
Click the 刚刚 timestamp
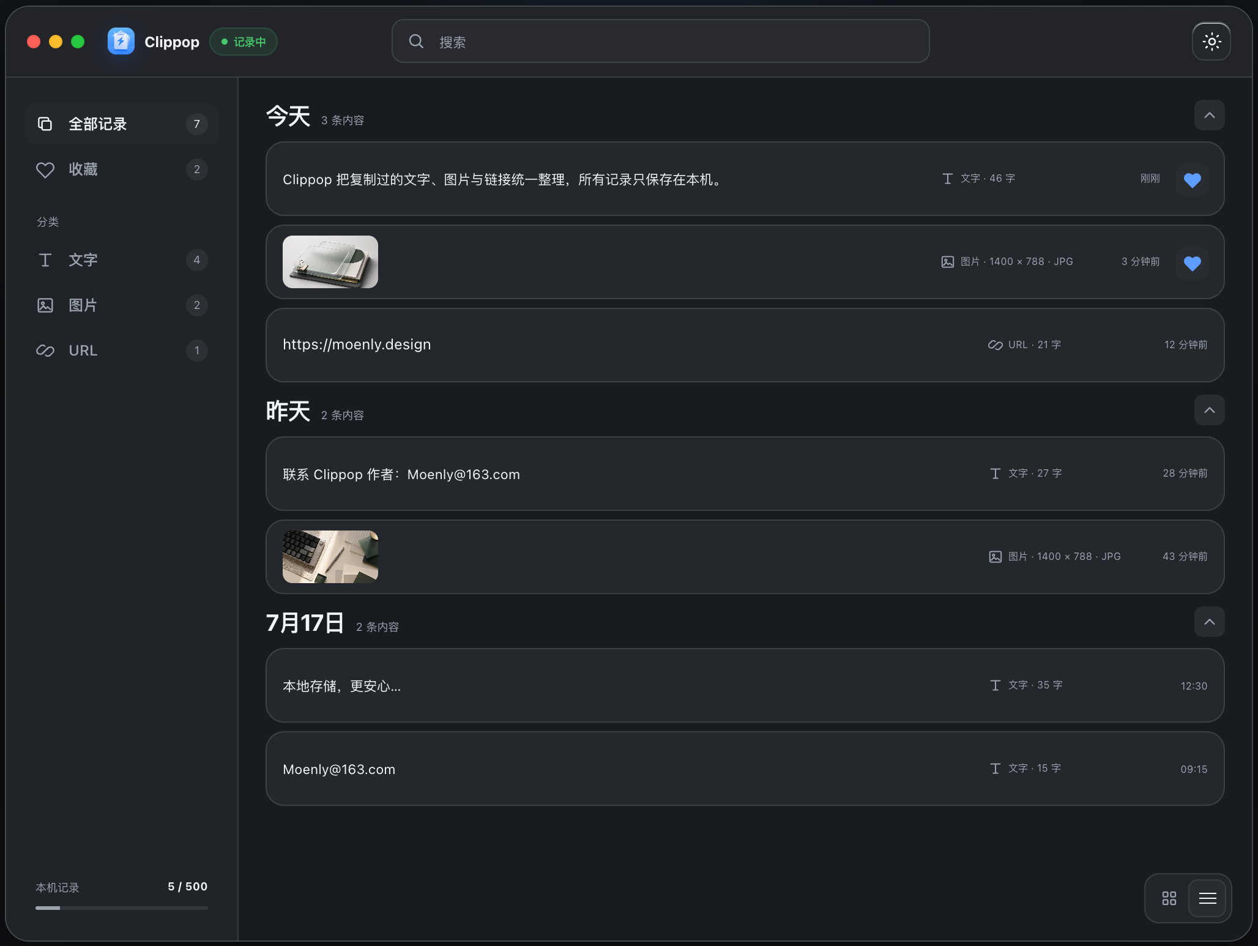pos(1150,179)
